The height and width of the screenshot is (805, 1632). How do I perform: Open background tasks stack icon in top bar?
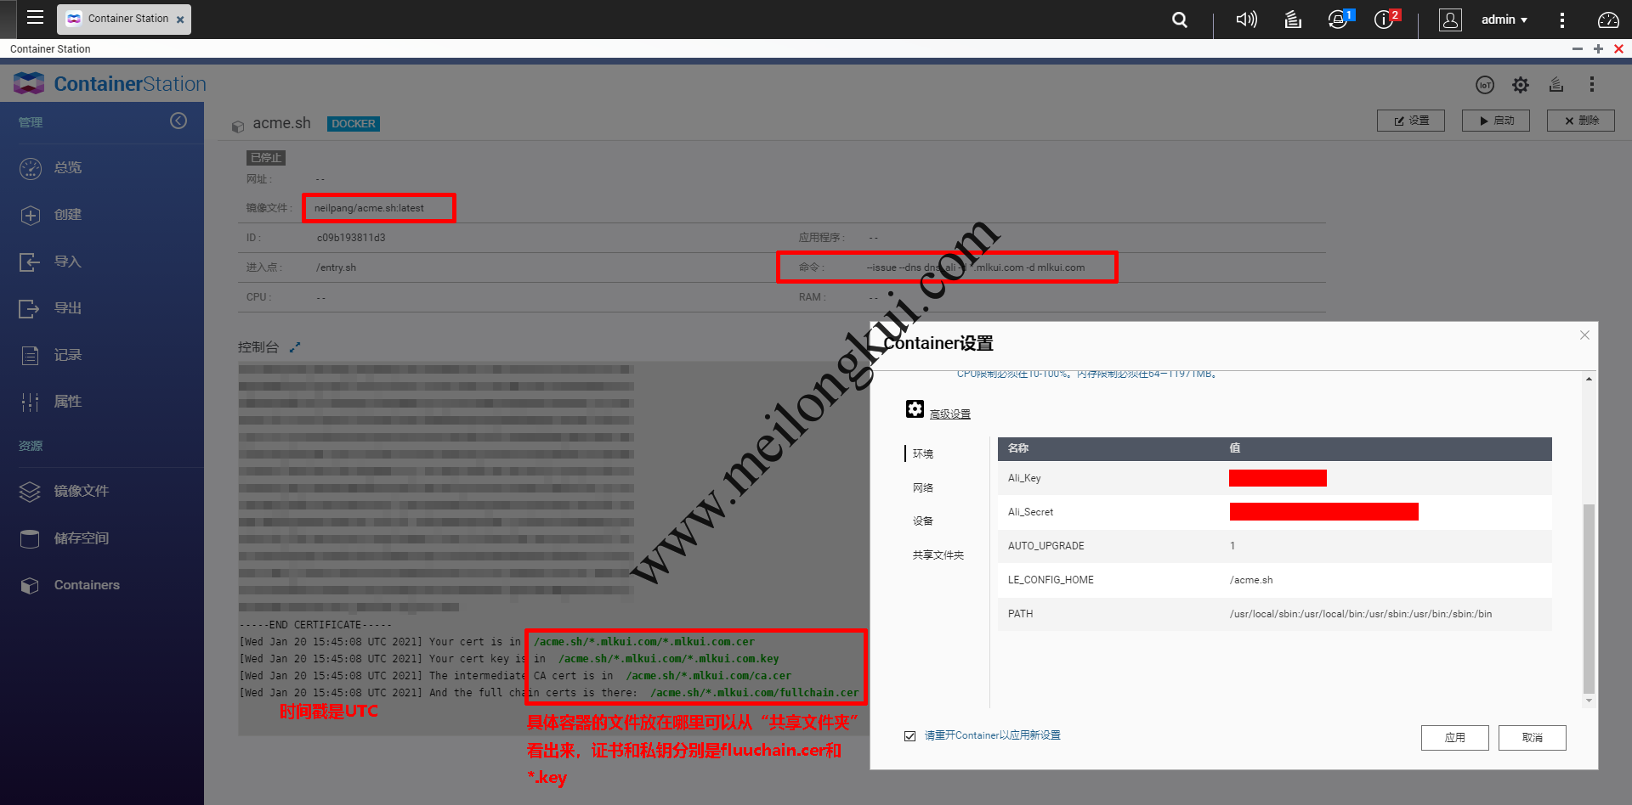tap(1293, 20)
